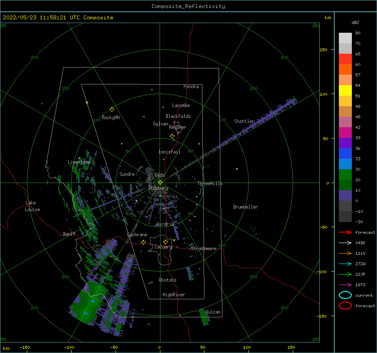Click the white plus marker west of Drumheller
The image size is (377, 353).
[237, 169]
